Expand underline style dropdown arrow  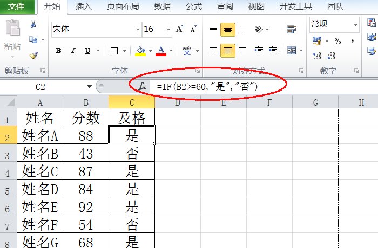pyautogui.click(x=98, y=51)
